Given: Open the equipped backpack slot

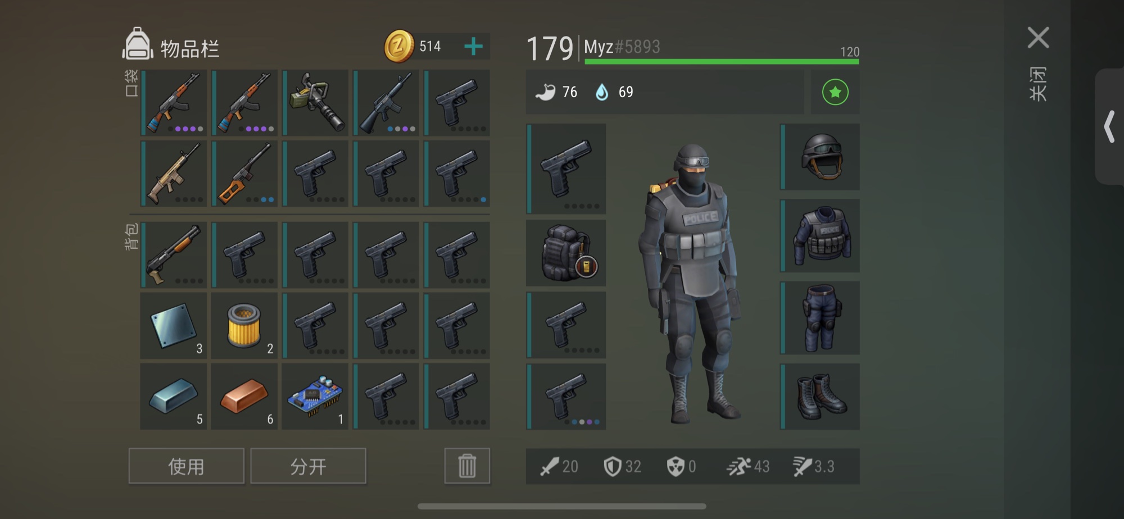Looking at the screenshot, I should coord(566,253).
